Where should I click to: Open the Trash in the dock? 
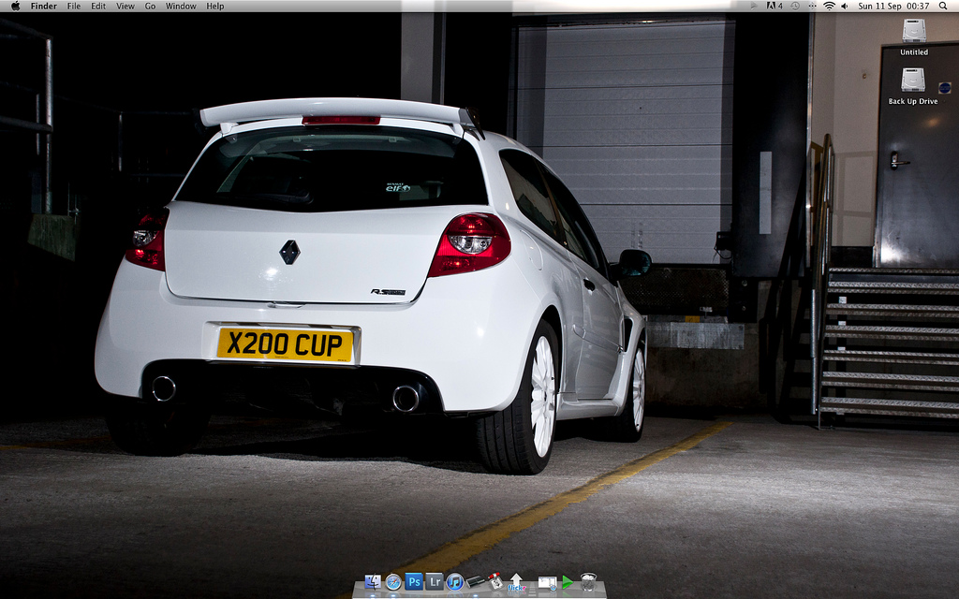[588, 582]
